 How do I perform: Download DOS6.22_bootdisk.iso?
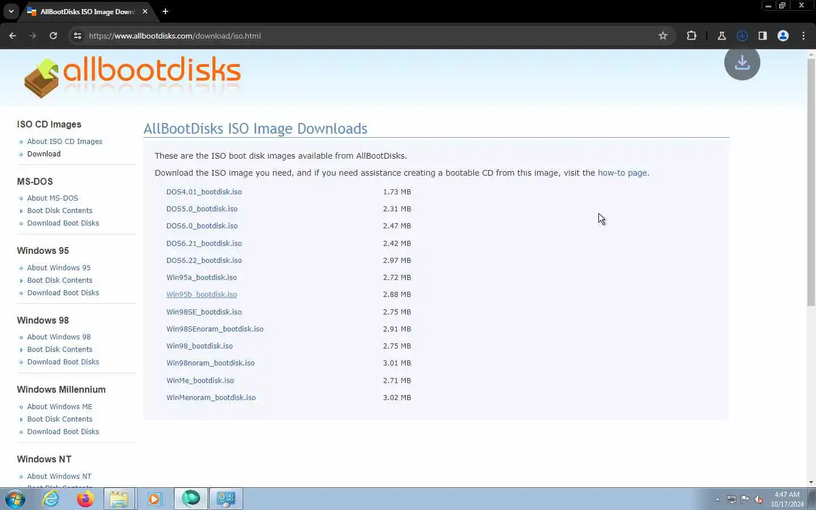pyautogui.click(x=204, y=260)
